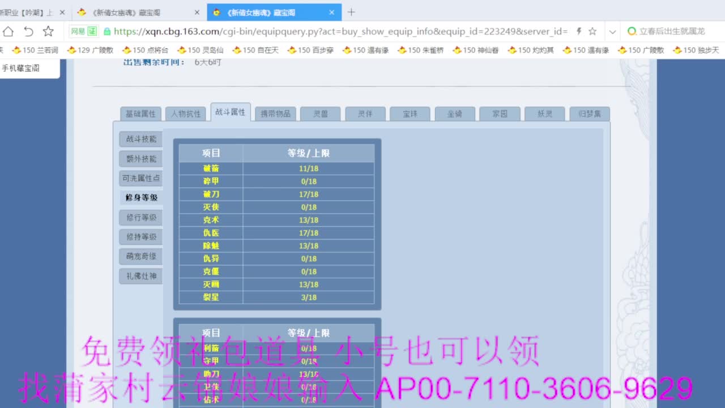Viewport: 725px width, 408px height.
Task: View site security via the green padlock
Action: click(107, 31)
